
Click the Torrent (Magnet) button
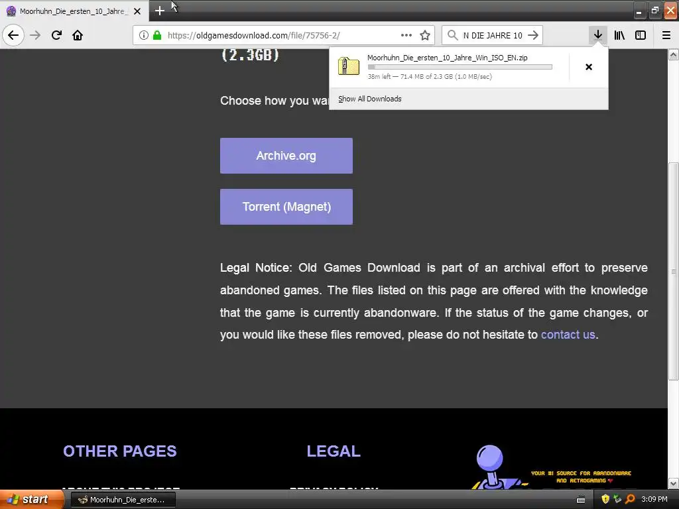pos(286,207)
